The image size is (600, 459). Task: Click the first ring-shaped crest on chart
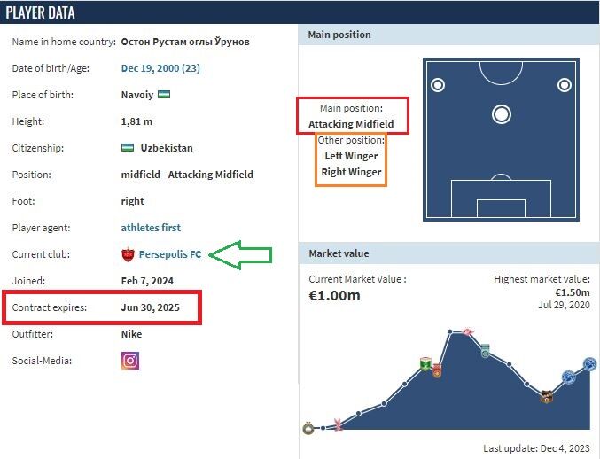point(308,429)
